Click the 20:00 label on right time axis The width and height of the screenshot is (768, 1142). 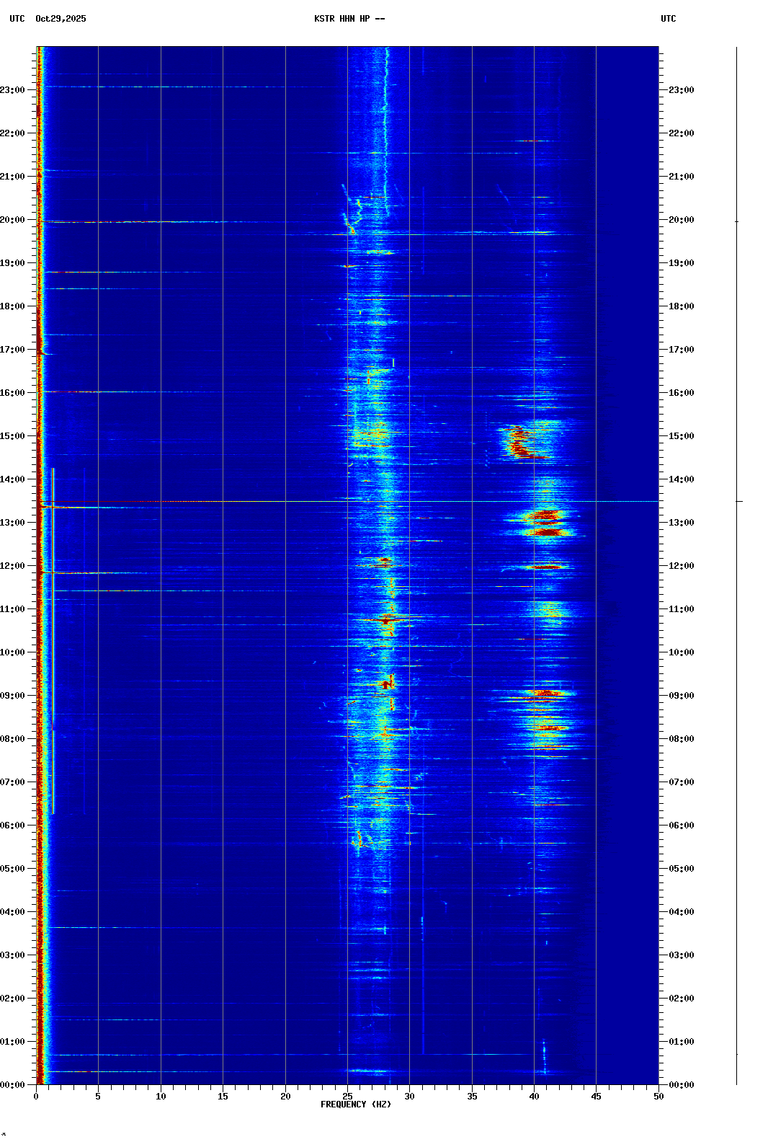pyautogui.click(x=681, y=220)
